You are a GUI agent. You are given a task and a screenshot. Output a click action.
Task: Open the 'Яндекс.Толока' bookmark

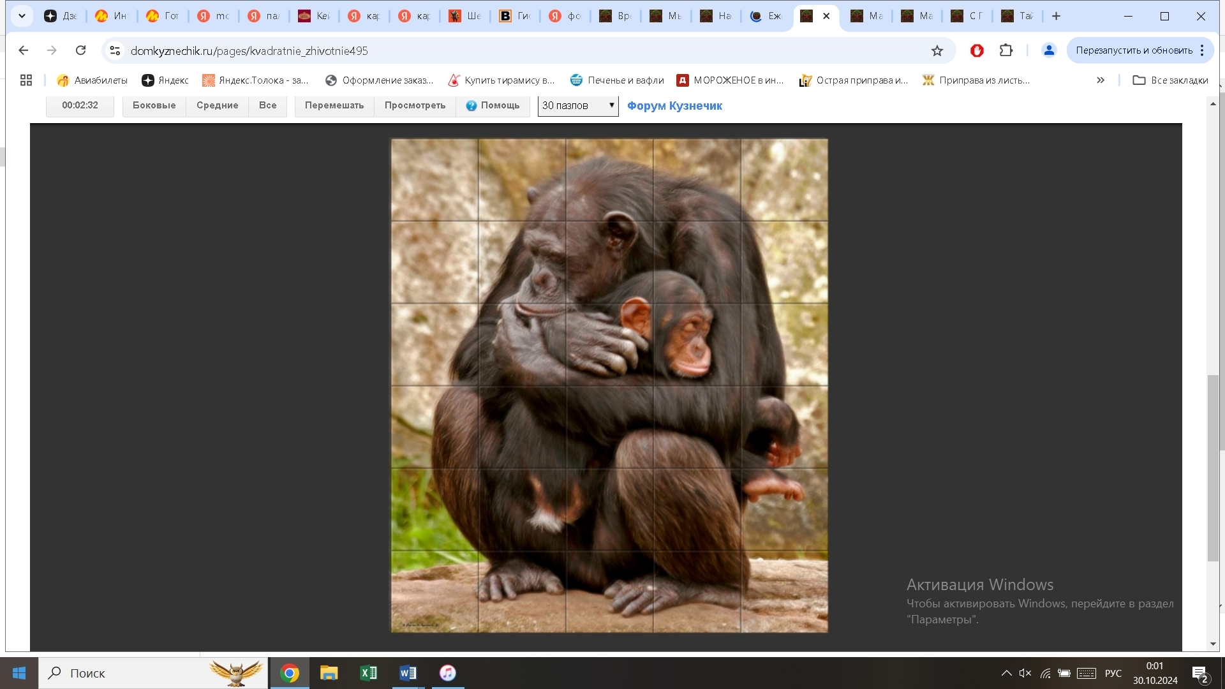[255, 80]
